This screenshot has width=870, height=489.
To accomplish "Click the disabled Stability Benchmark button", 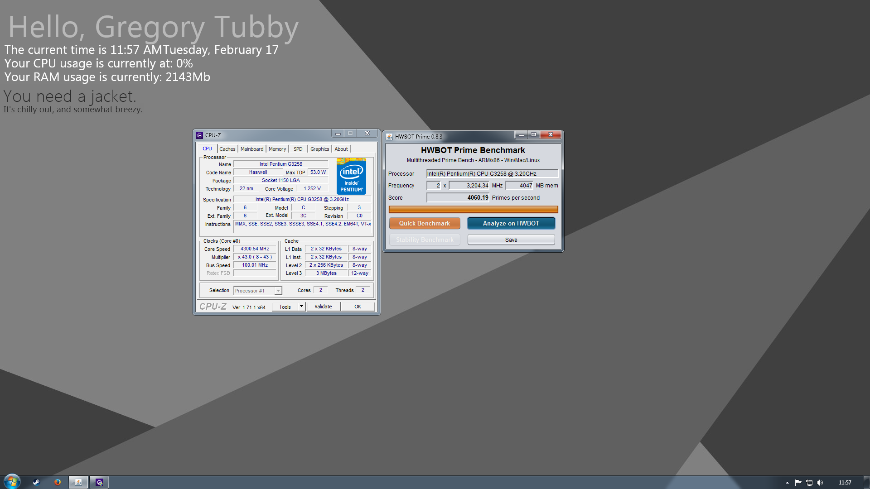I will point(425,240).
